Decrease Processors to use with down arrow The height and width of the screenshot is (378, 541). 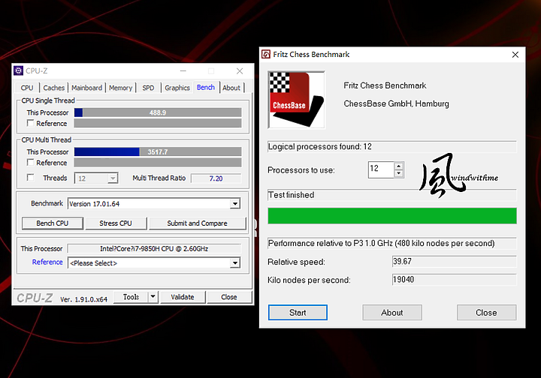(399, 173)
